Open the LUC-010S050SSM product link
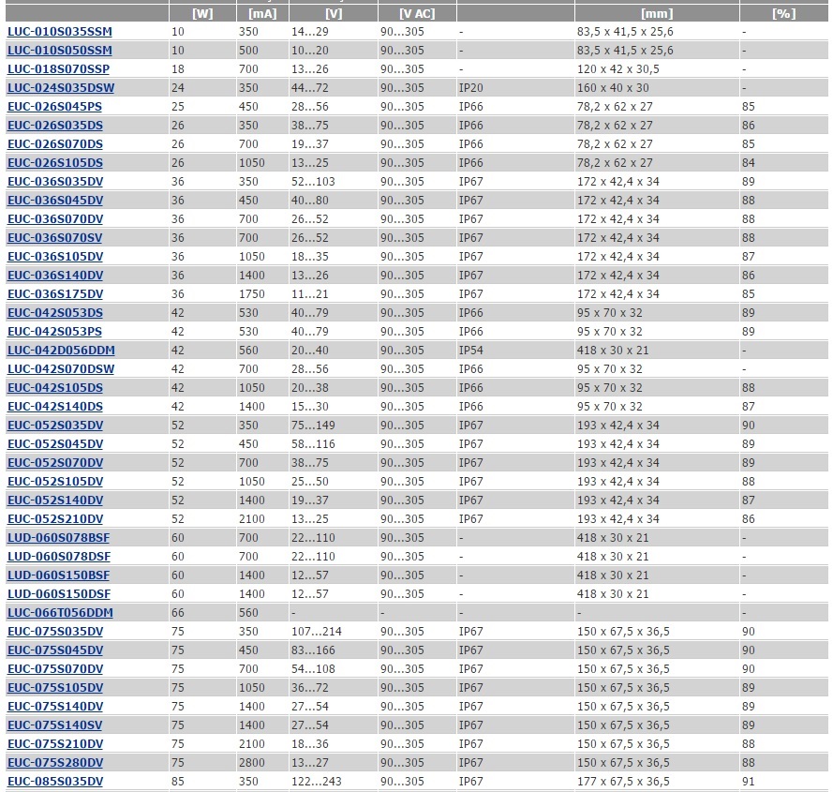This screenshot has width=833, height=792. [x=60, y=51]
